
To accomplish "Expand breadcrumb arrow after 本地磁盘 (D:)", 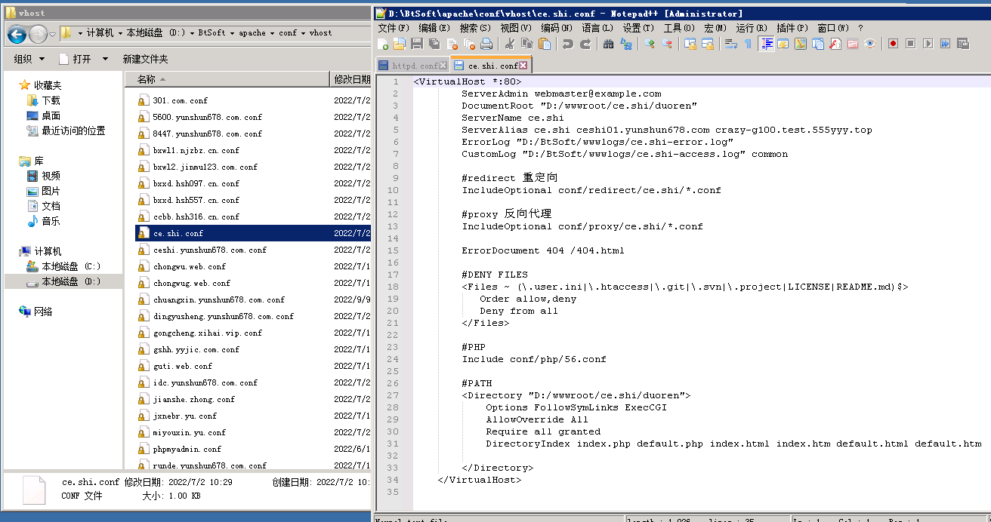I will pos(192,33).
